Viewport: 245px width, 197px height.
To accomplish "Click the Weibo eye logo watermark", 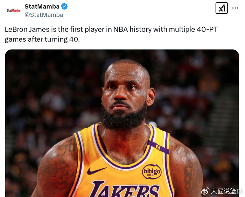I will (x=205, y=191).
